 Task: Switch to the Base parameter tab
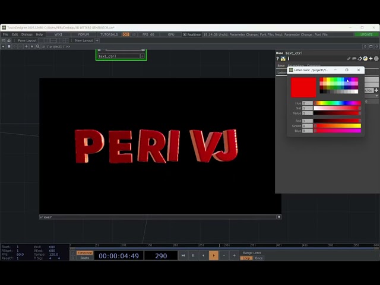pos(281,66)
